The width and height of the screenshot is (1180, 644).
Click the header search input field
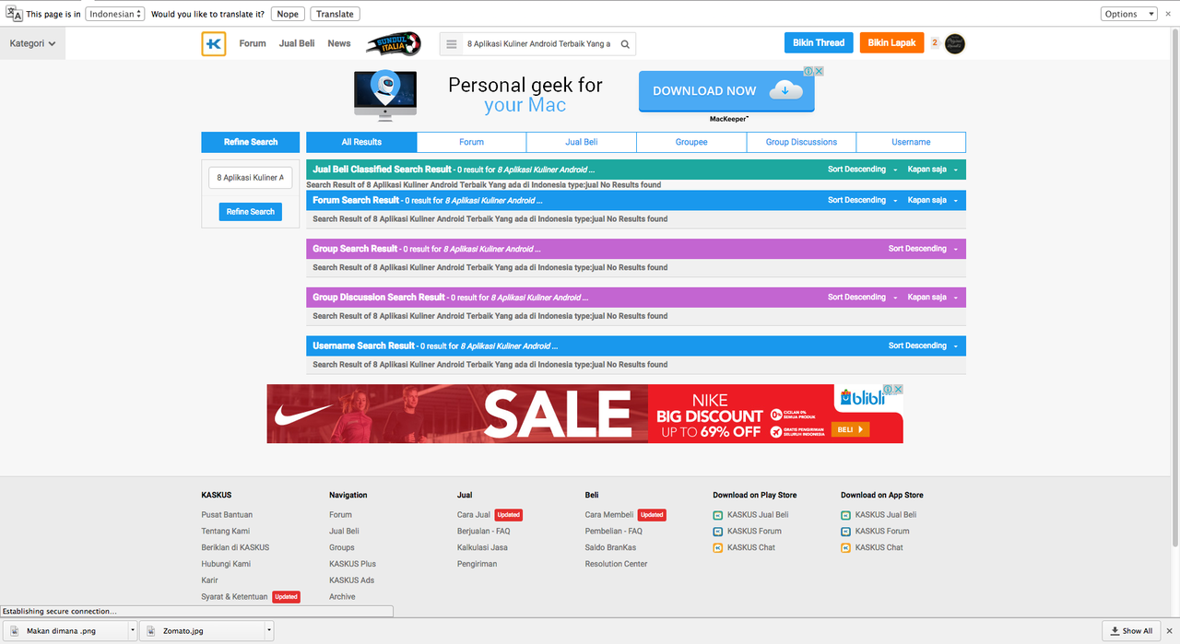(539, 44)
